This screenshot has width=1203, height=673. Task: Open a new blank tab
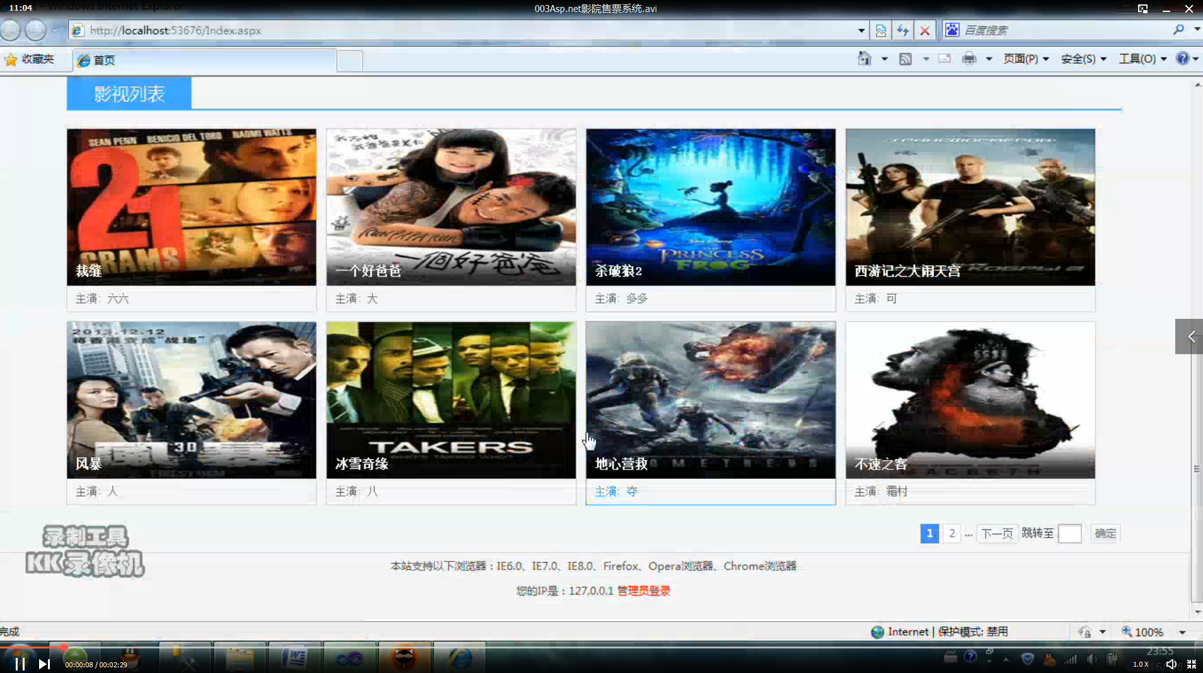[349, 61]
